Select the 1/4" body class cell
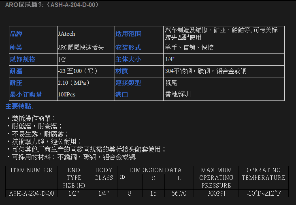This screenshot has height=205, width=296. (x=104, y=194)
